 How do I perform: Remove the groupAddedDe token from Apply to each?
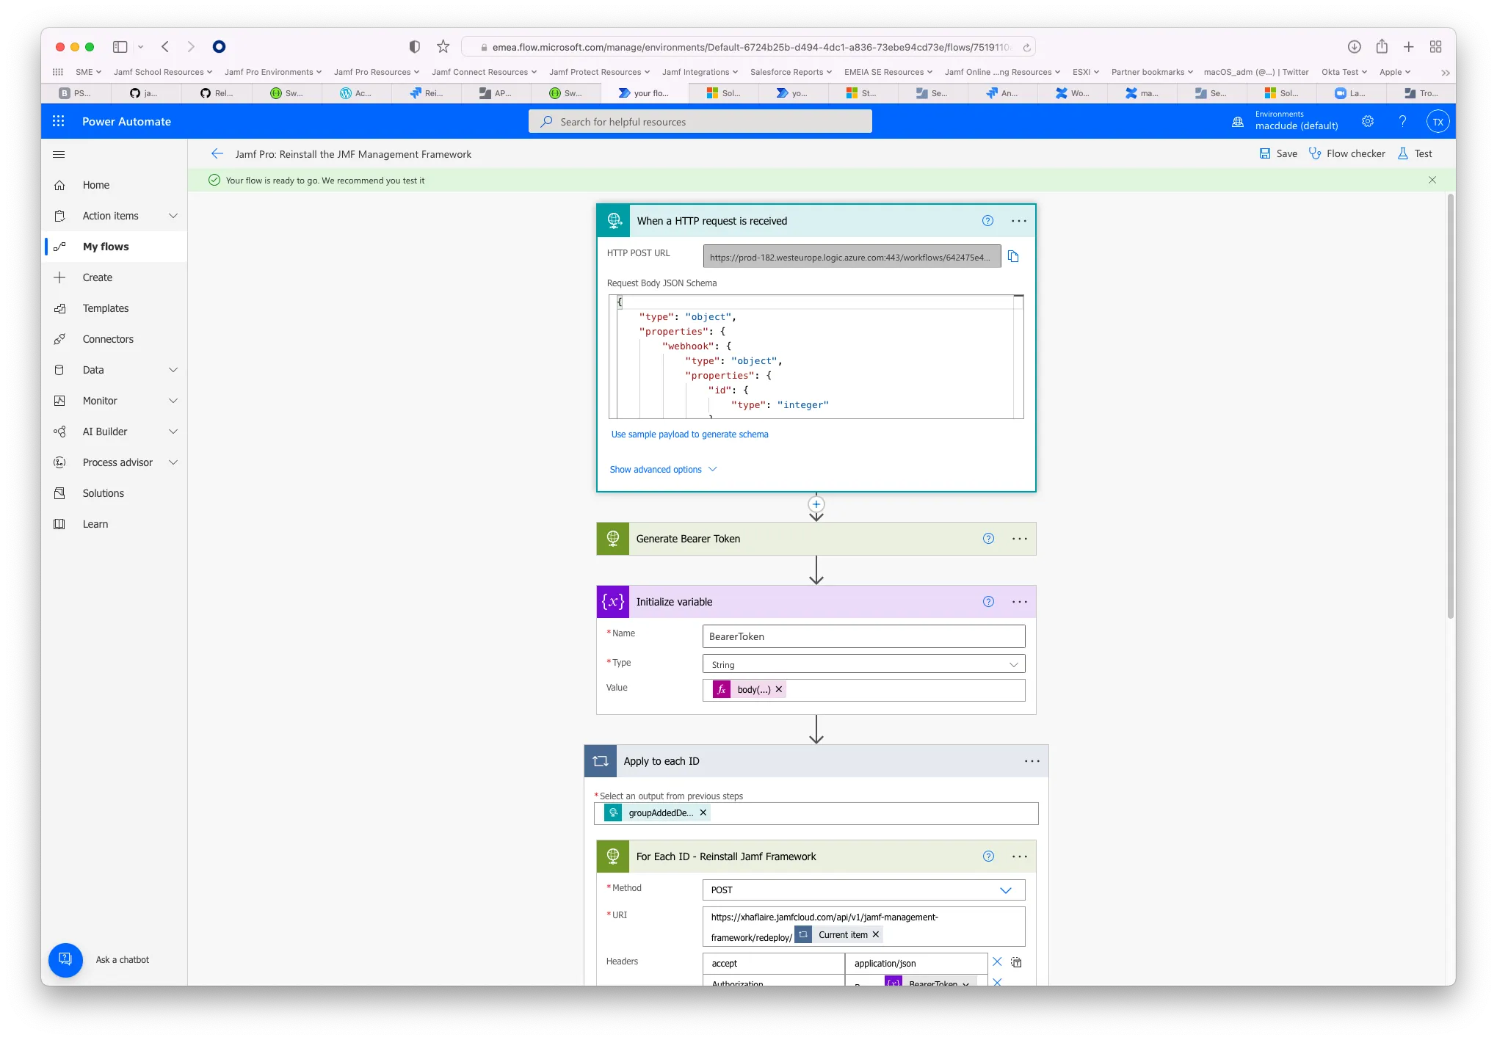point(703,812)
